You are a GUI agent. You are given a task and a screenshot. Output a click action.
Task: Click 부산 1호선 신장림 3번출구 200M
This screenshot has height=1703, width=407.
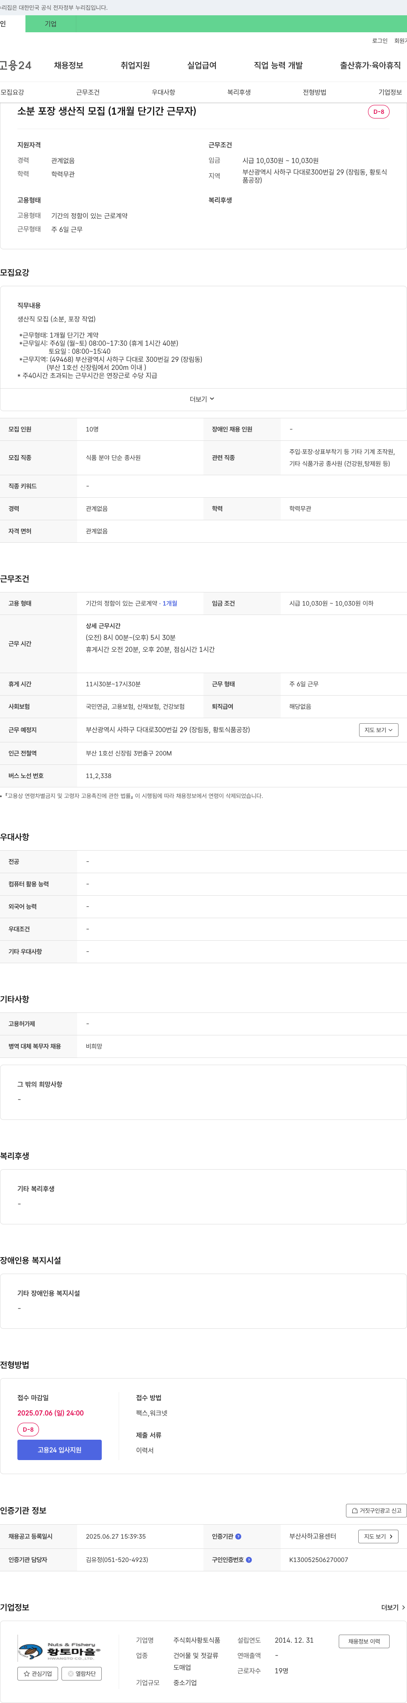pos(128,753)
